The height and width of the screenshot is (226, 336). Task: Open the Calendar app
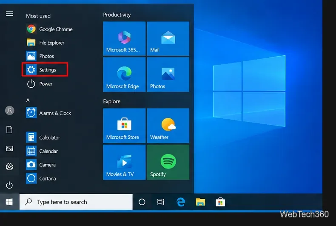[x=42, y=151]
